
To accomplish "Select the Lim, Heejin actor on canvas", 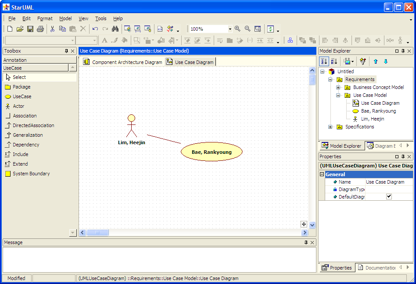I will pos(132,130).
